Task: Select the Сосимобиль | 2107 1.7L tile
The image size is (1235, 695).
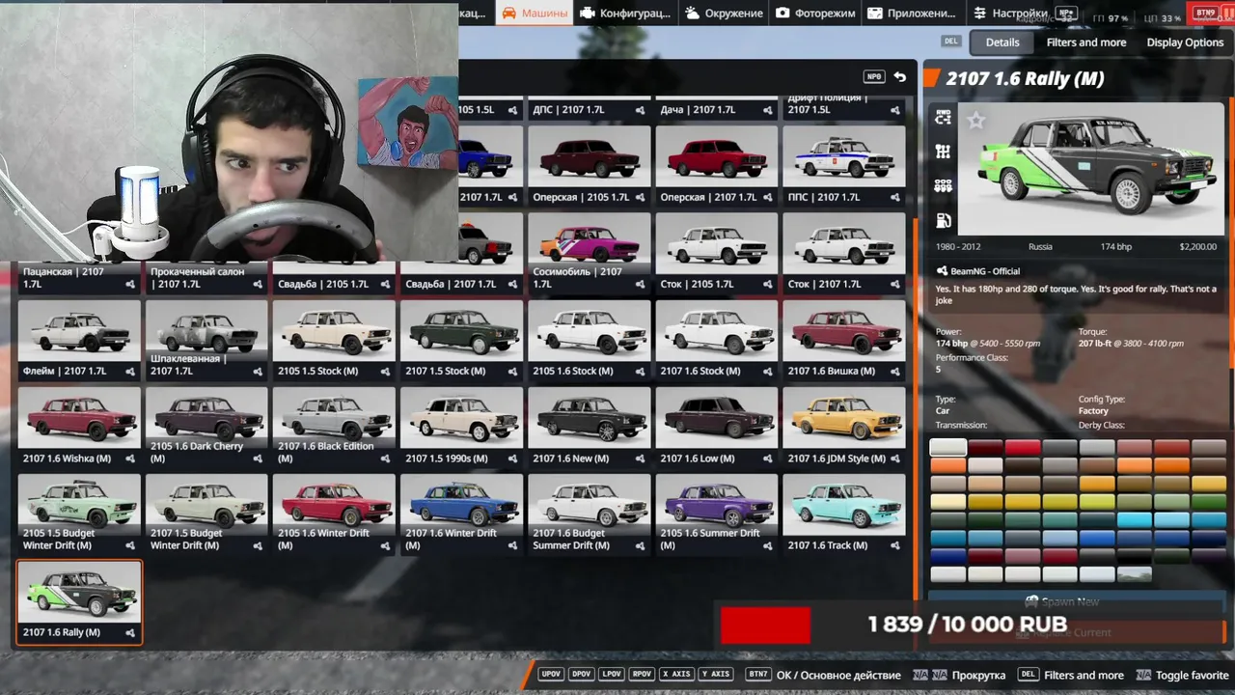Action: click(589, 253)
